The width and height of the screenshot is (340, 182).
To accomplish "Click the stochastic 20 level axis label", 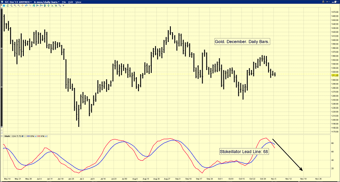I will pos(332,168).
